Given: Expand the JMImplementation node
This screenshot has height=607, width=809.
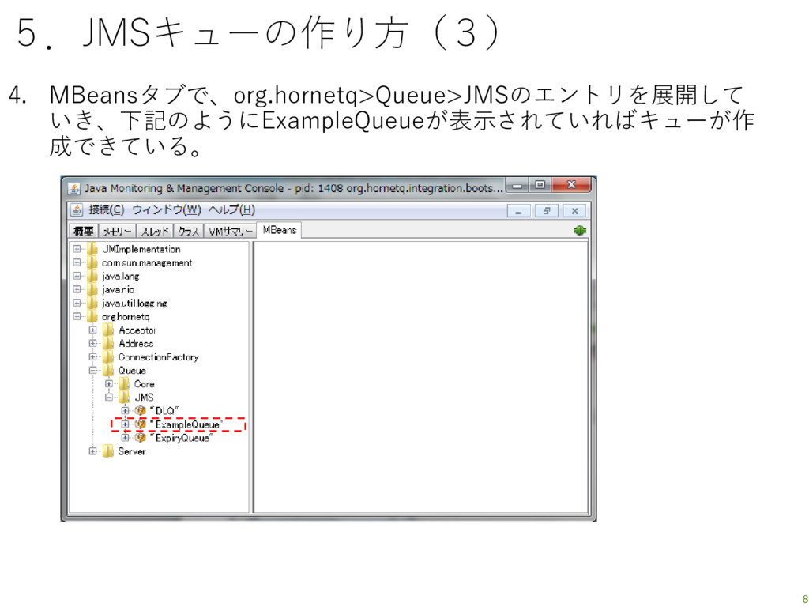Looking at the screenshot, I should tap(77, 249).
